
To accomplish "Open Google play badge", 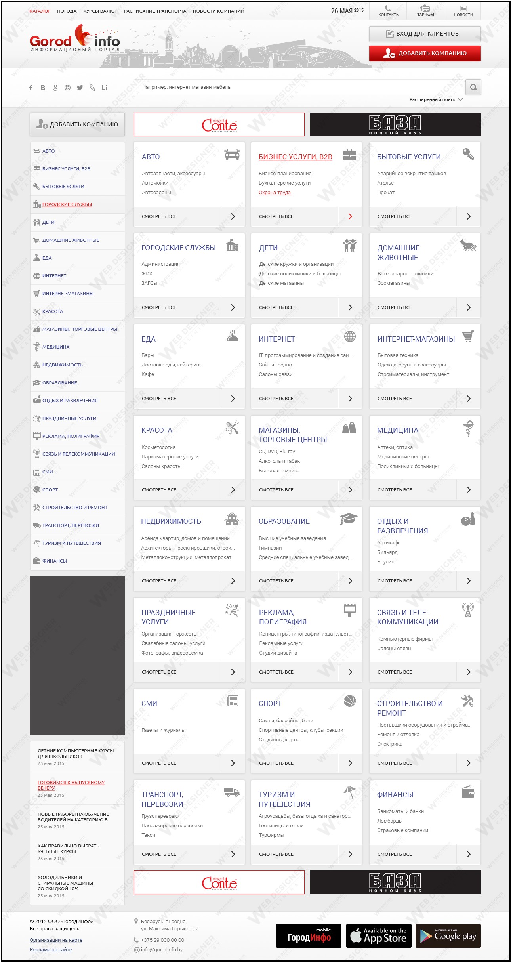I will 448,936.
